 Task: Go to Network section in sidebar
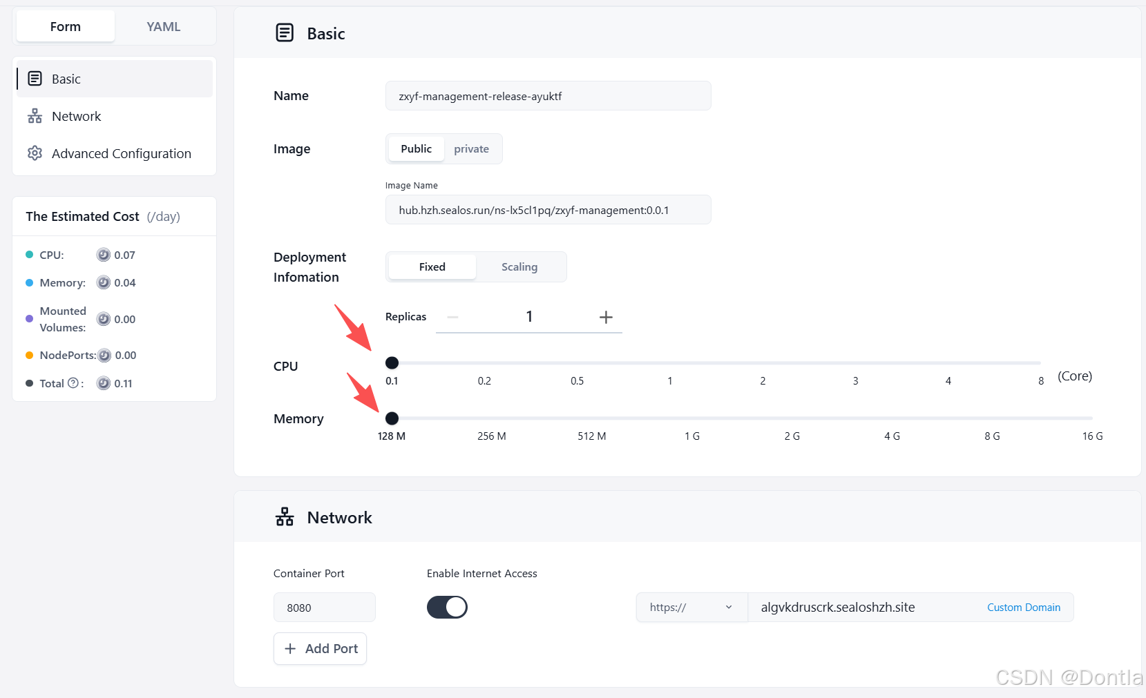(115, 116)
